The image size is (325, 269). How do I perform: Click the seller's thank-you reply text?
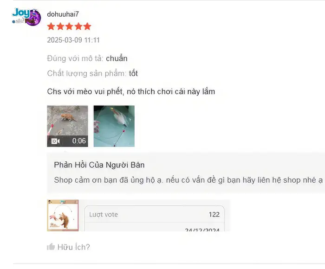(188, 180)
